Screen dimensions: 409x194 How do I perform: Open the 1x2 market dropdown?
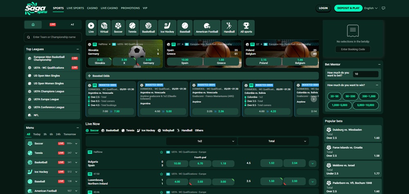(x=202, y=141)
